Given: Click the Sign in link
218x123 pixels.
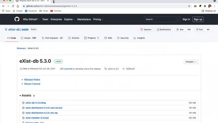Looking at the screenshot, I should 186,19.
